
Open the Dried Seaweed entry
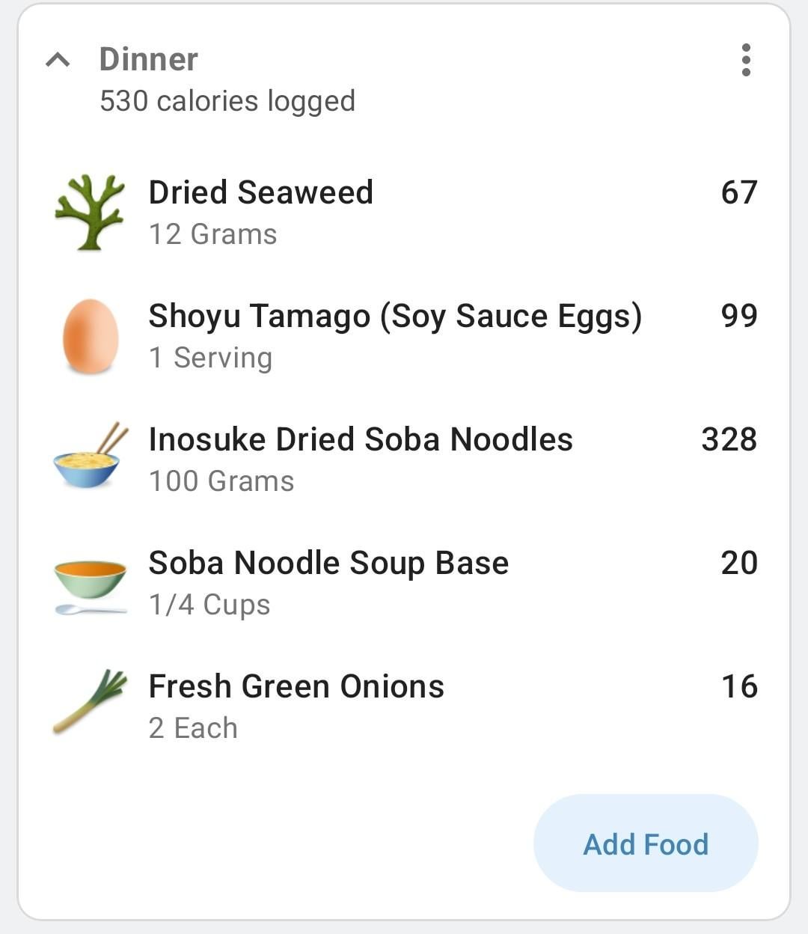(404, 213)
